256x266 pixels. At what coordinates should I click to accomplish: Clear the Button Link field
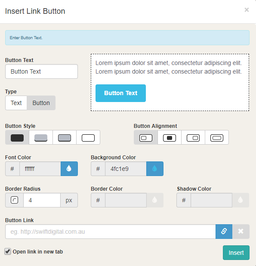pyautogui.click(x=241, y=232)
